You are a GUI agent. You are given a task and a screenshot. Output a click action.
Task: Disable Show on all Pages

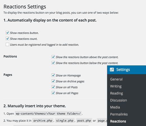[53, 93]
